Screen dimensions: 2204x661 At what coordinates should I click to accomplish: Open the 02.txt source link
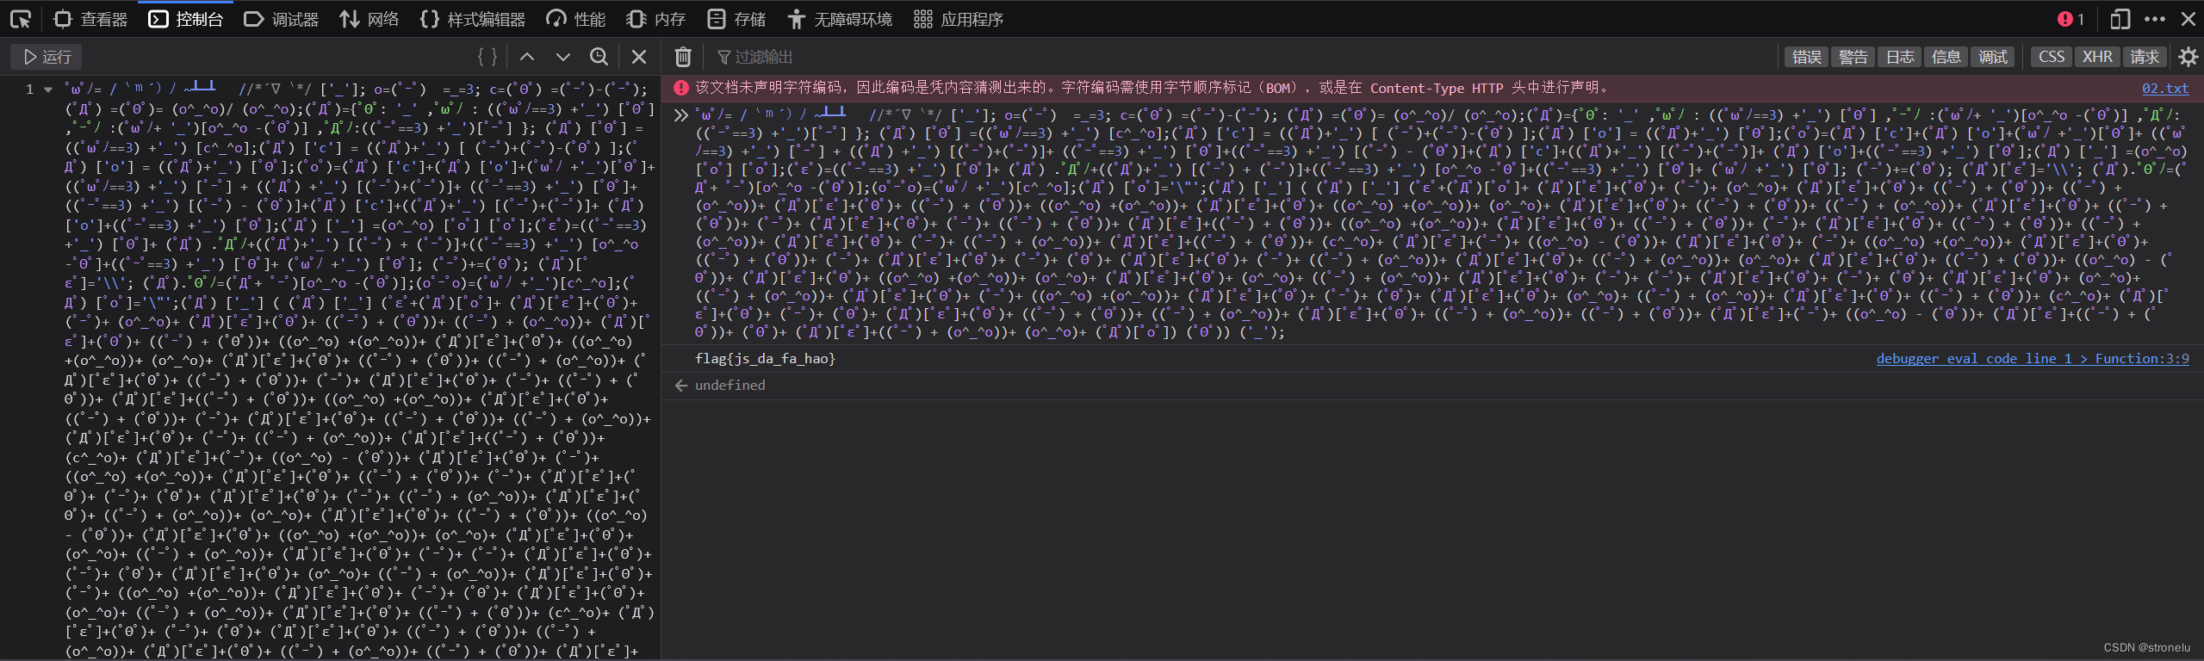pyautogui.click(x=2164, y=88)
